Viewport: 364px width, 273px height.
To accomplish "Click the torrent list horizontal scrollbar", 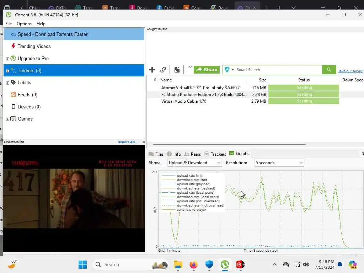I will click(229, 144).
